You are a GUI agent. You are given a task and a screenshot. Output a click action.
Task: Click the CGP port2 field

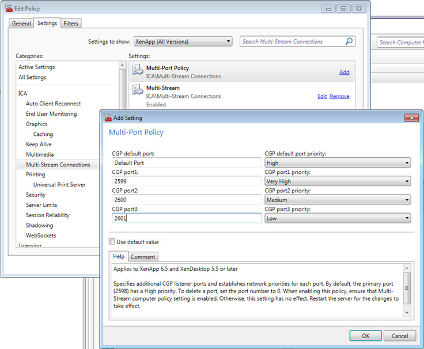pyautogui.click(x=187, y=200)
